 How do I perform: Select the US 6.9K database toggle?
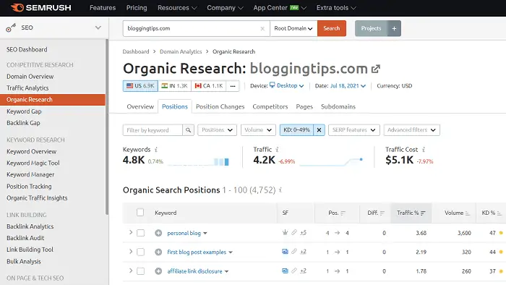[140, 86]
